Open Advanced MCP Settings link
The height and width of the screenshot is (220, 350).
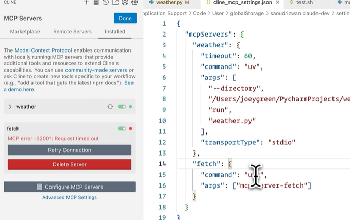coord(70,197)
